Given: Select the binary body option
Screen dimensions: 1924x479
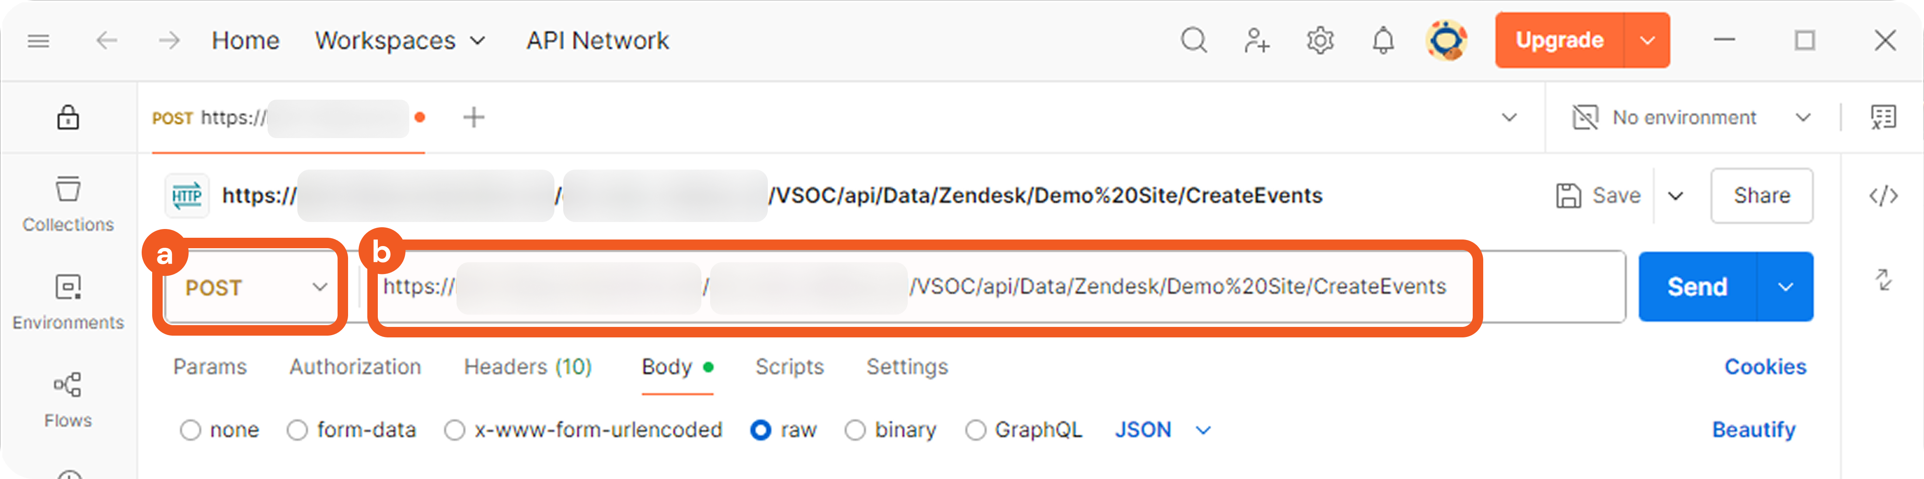Looking at the screenshot, I should 855,430.
